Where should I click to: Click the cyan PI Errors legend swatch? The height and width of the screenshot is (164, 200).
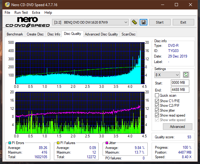pyautogui.click(x=10, y=143)
